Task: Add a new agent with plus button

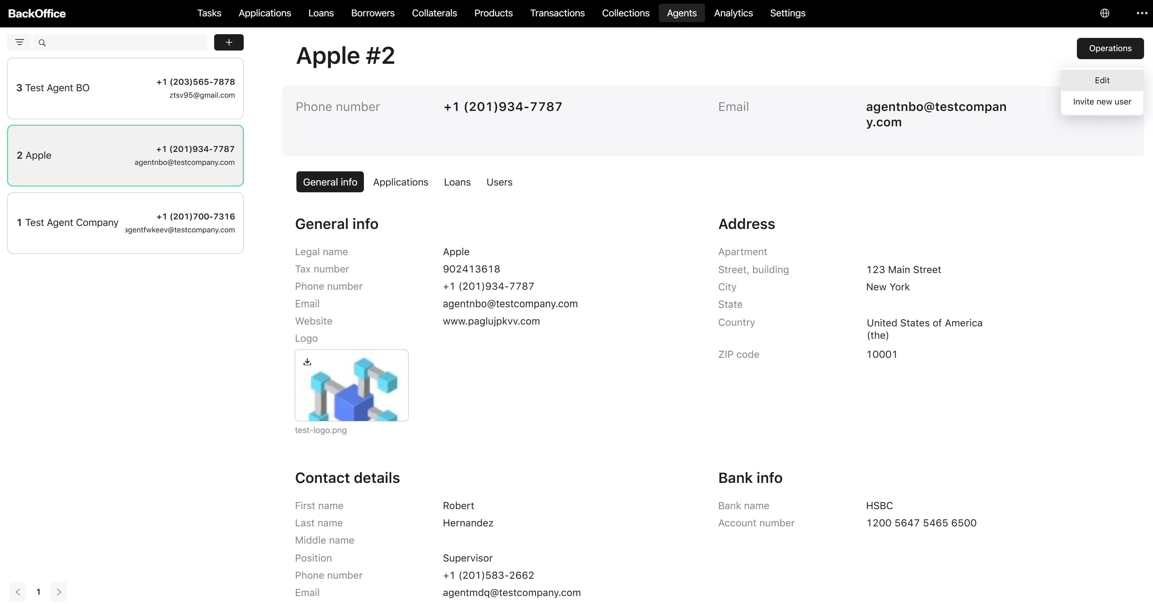Action: coord(229,43)
